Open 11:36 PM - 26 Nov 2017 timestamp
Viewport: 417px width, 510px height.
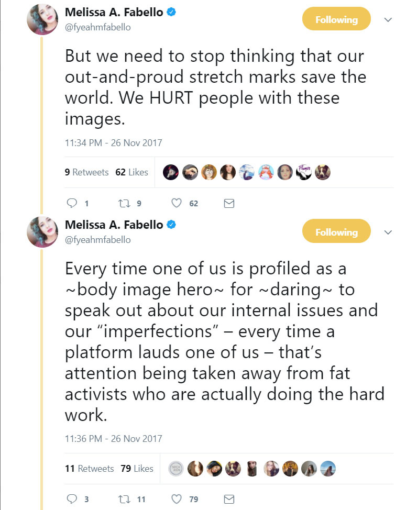(x=114, y=439)
